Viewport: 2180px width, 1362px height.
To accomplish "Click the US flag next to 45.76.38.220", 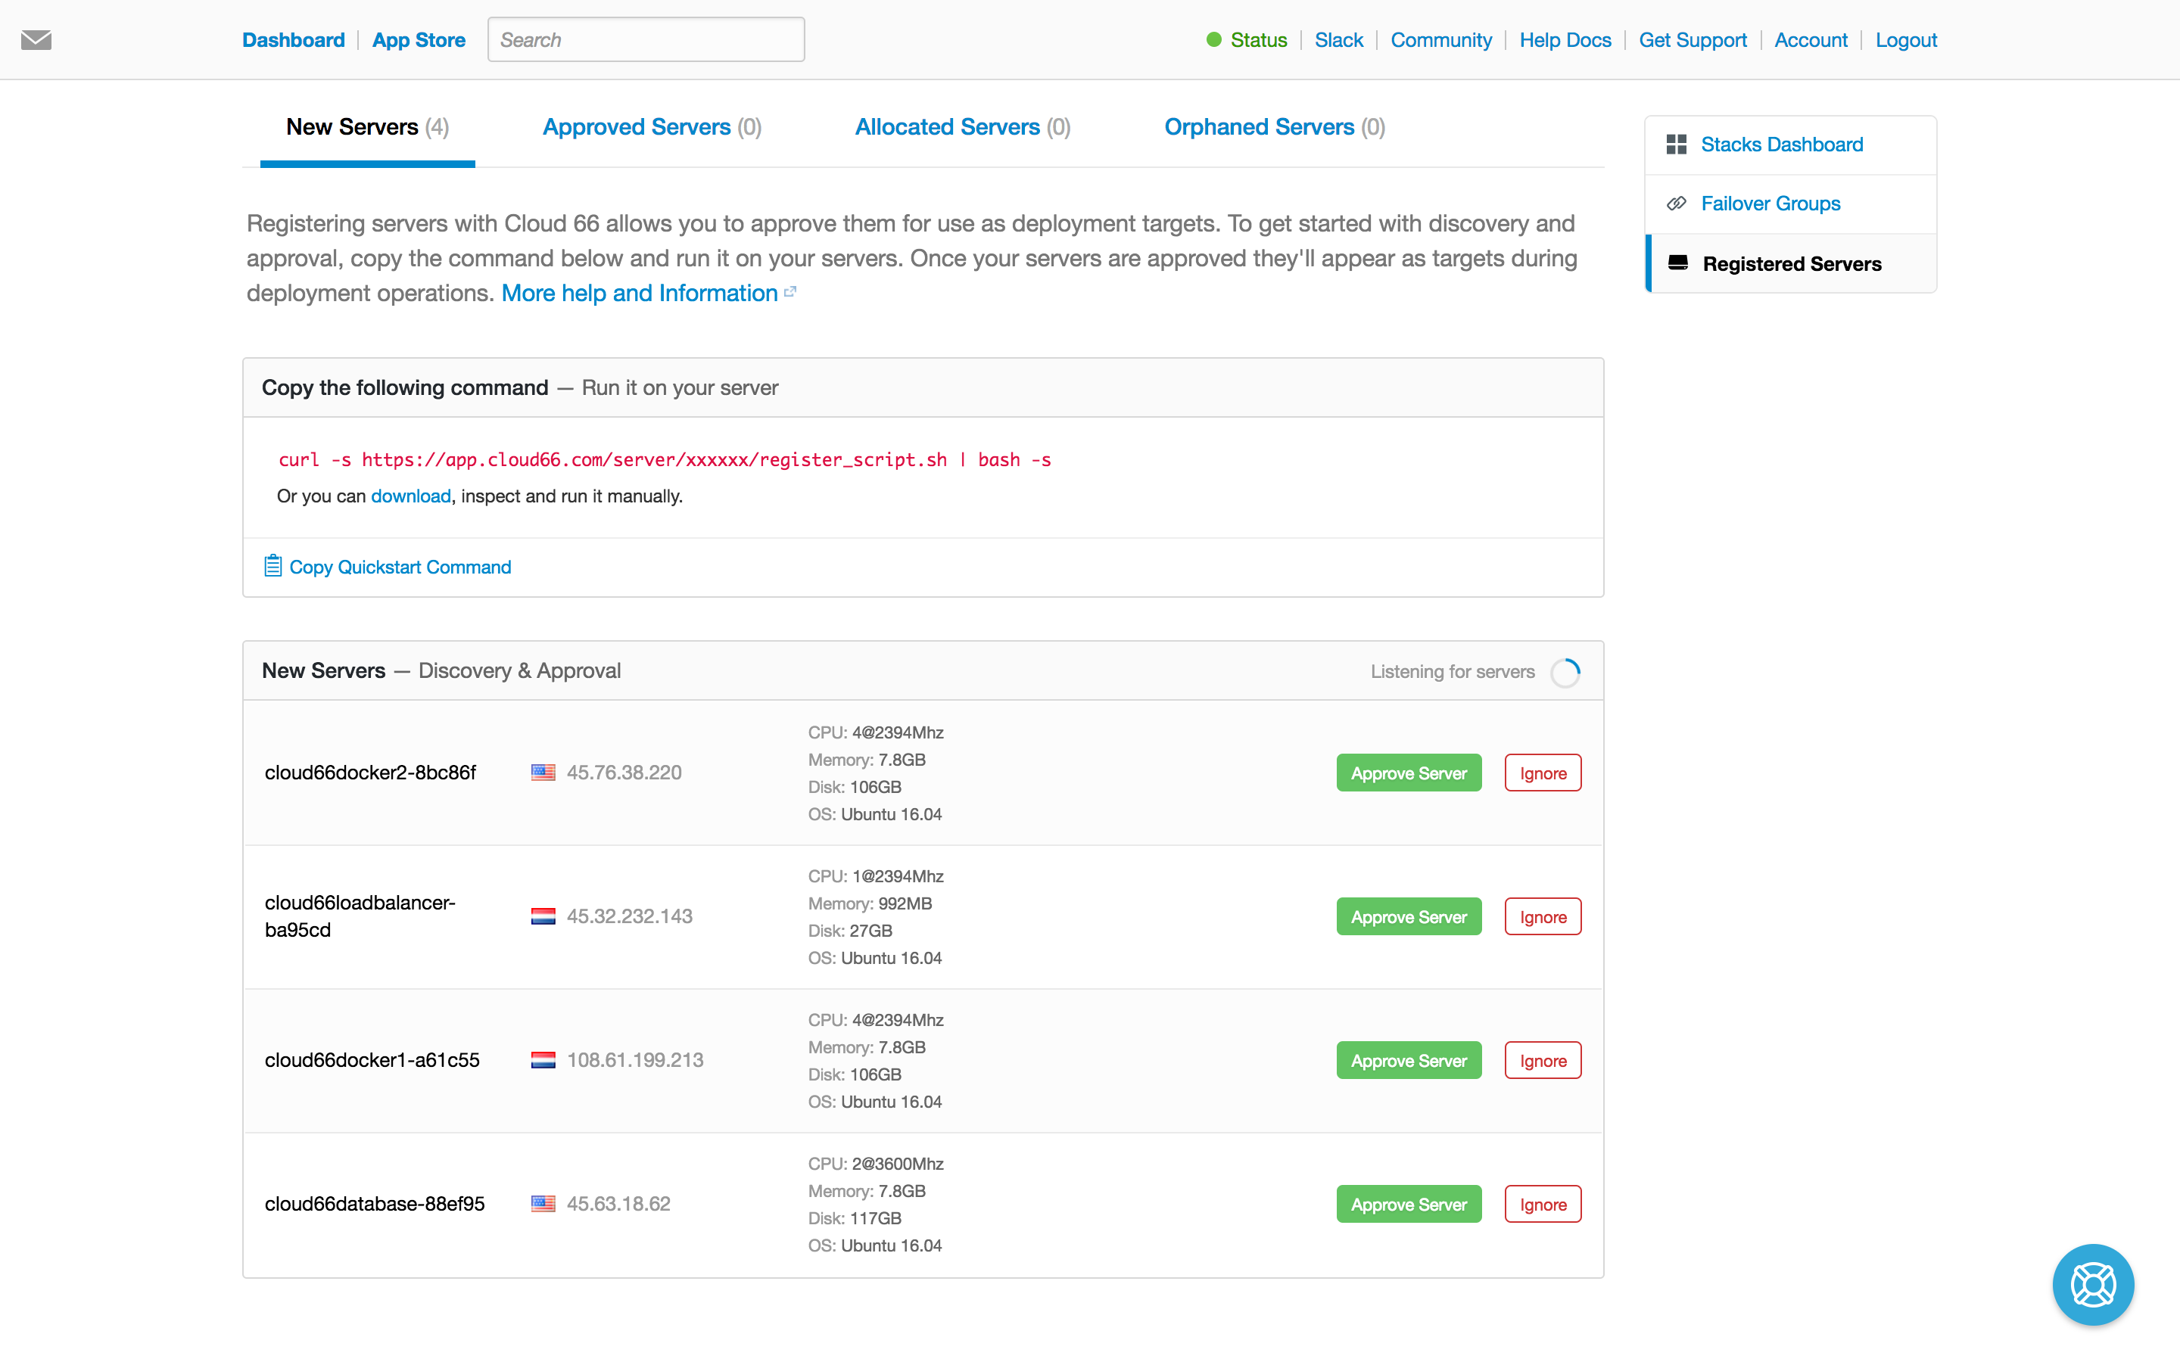I will click(x=543, y=772).
